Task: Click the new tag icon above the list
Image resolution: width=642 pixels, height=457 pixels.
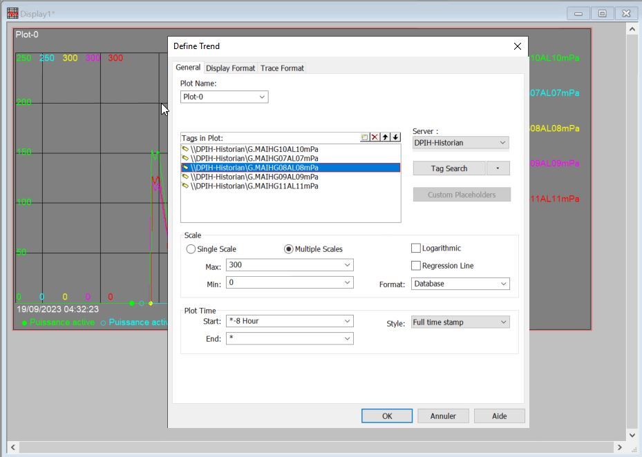Action: pos(365,137)
